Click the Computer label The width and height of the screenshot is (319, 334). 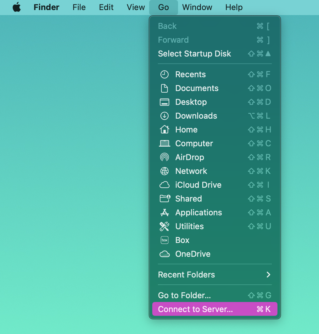[194, 143]
